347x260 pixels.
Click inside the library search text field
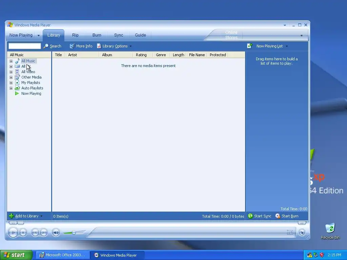[x=24, y=46]
